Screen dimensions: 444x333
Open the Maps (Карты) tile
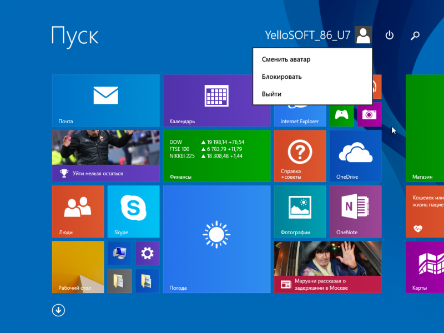(x=425, y=267)
